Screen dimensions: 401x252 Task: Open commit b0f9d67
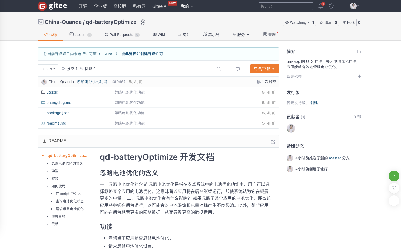[x=118, y=82]
